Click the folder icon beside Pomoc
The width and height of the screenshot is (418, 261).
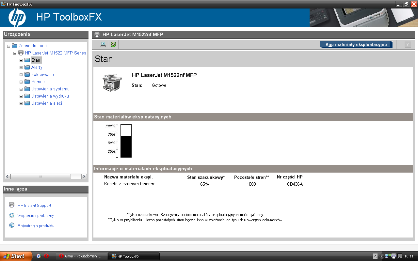tap(27, 82)
